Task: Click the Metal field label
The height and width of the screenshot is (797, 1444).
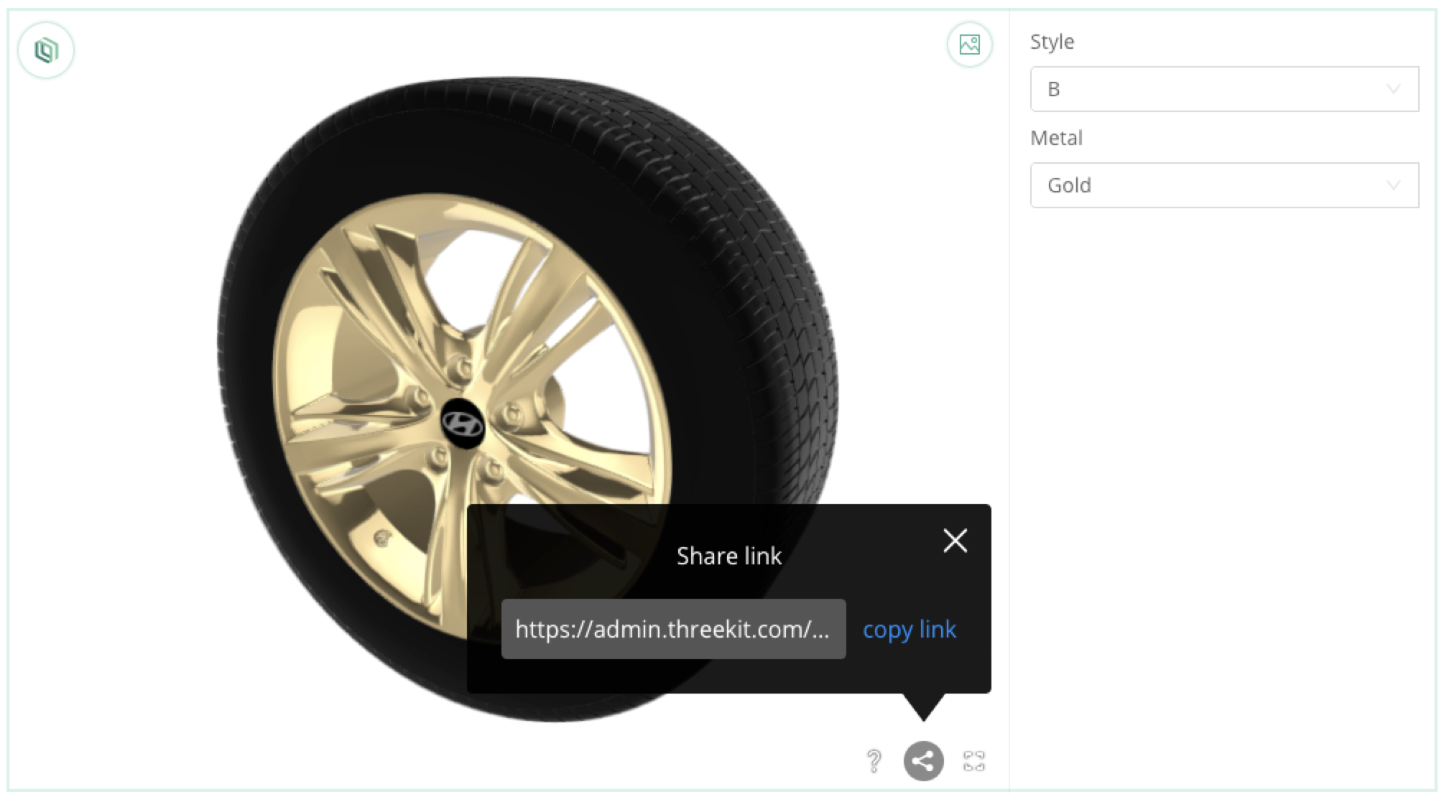Action: pyautogui.click(x=1056, y=138)
